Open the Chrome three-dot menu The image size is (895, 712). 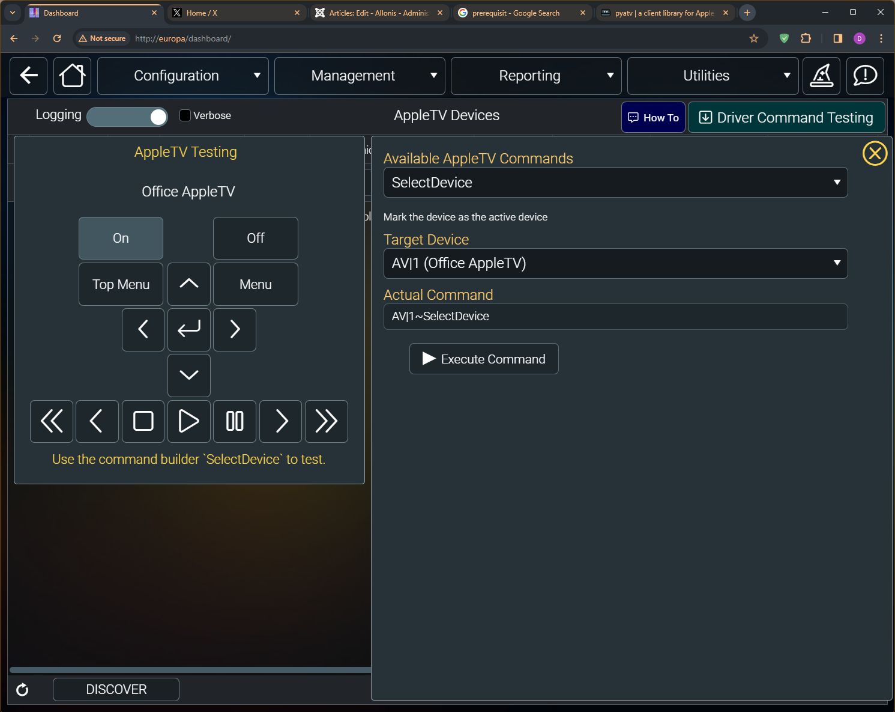[881, 38]
